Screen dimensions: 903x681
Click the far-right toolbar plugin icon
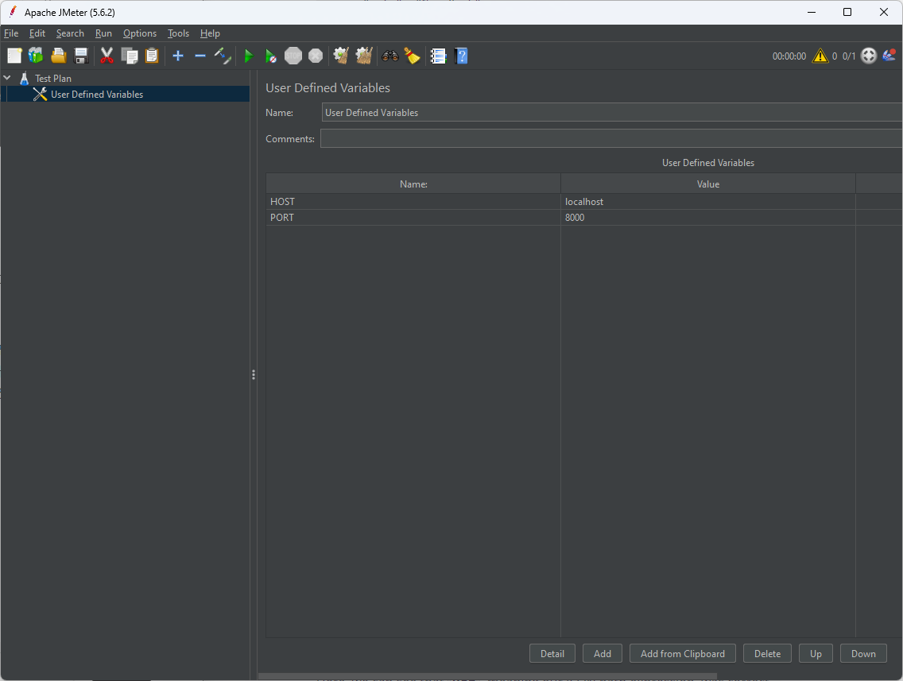pos(889,56)
